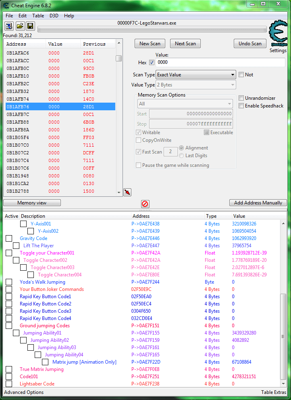291x400 pixels.
Task: Open the Value Type dropdown
Action: [x=195, y=85]
